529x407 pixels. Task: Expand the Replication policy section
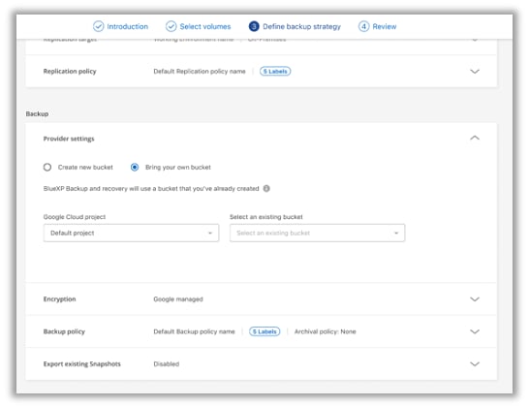coord(475,71)
